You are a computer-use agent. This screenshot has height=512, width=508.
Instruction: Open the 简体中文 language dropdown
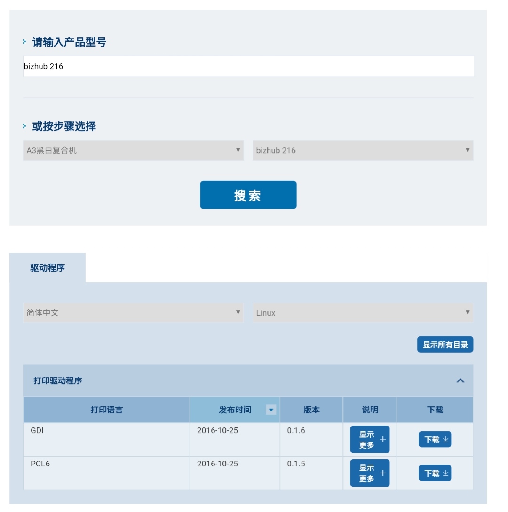pyautogui.click(x=134, y=312)
